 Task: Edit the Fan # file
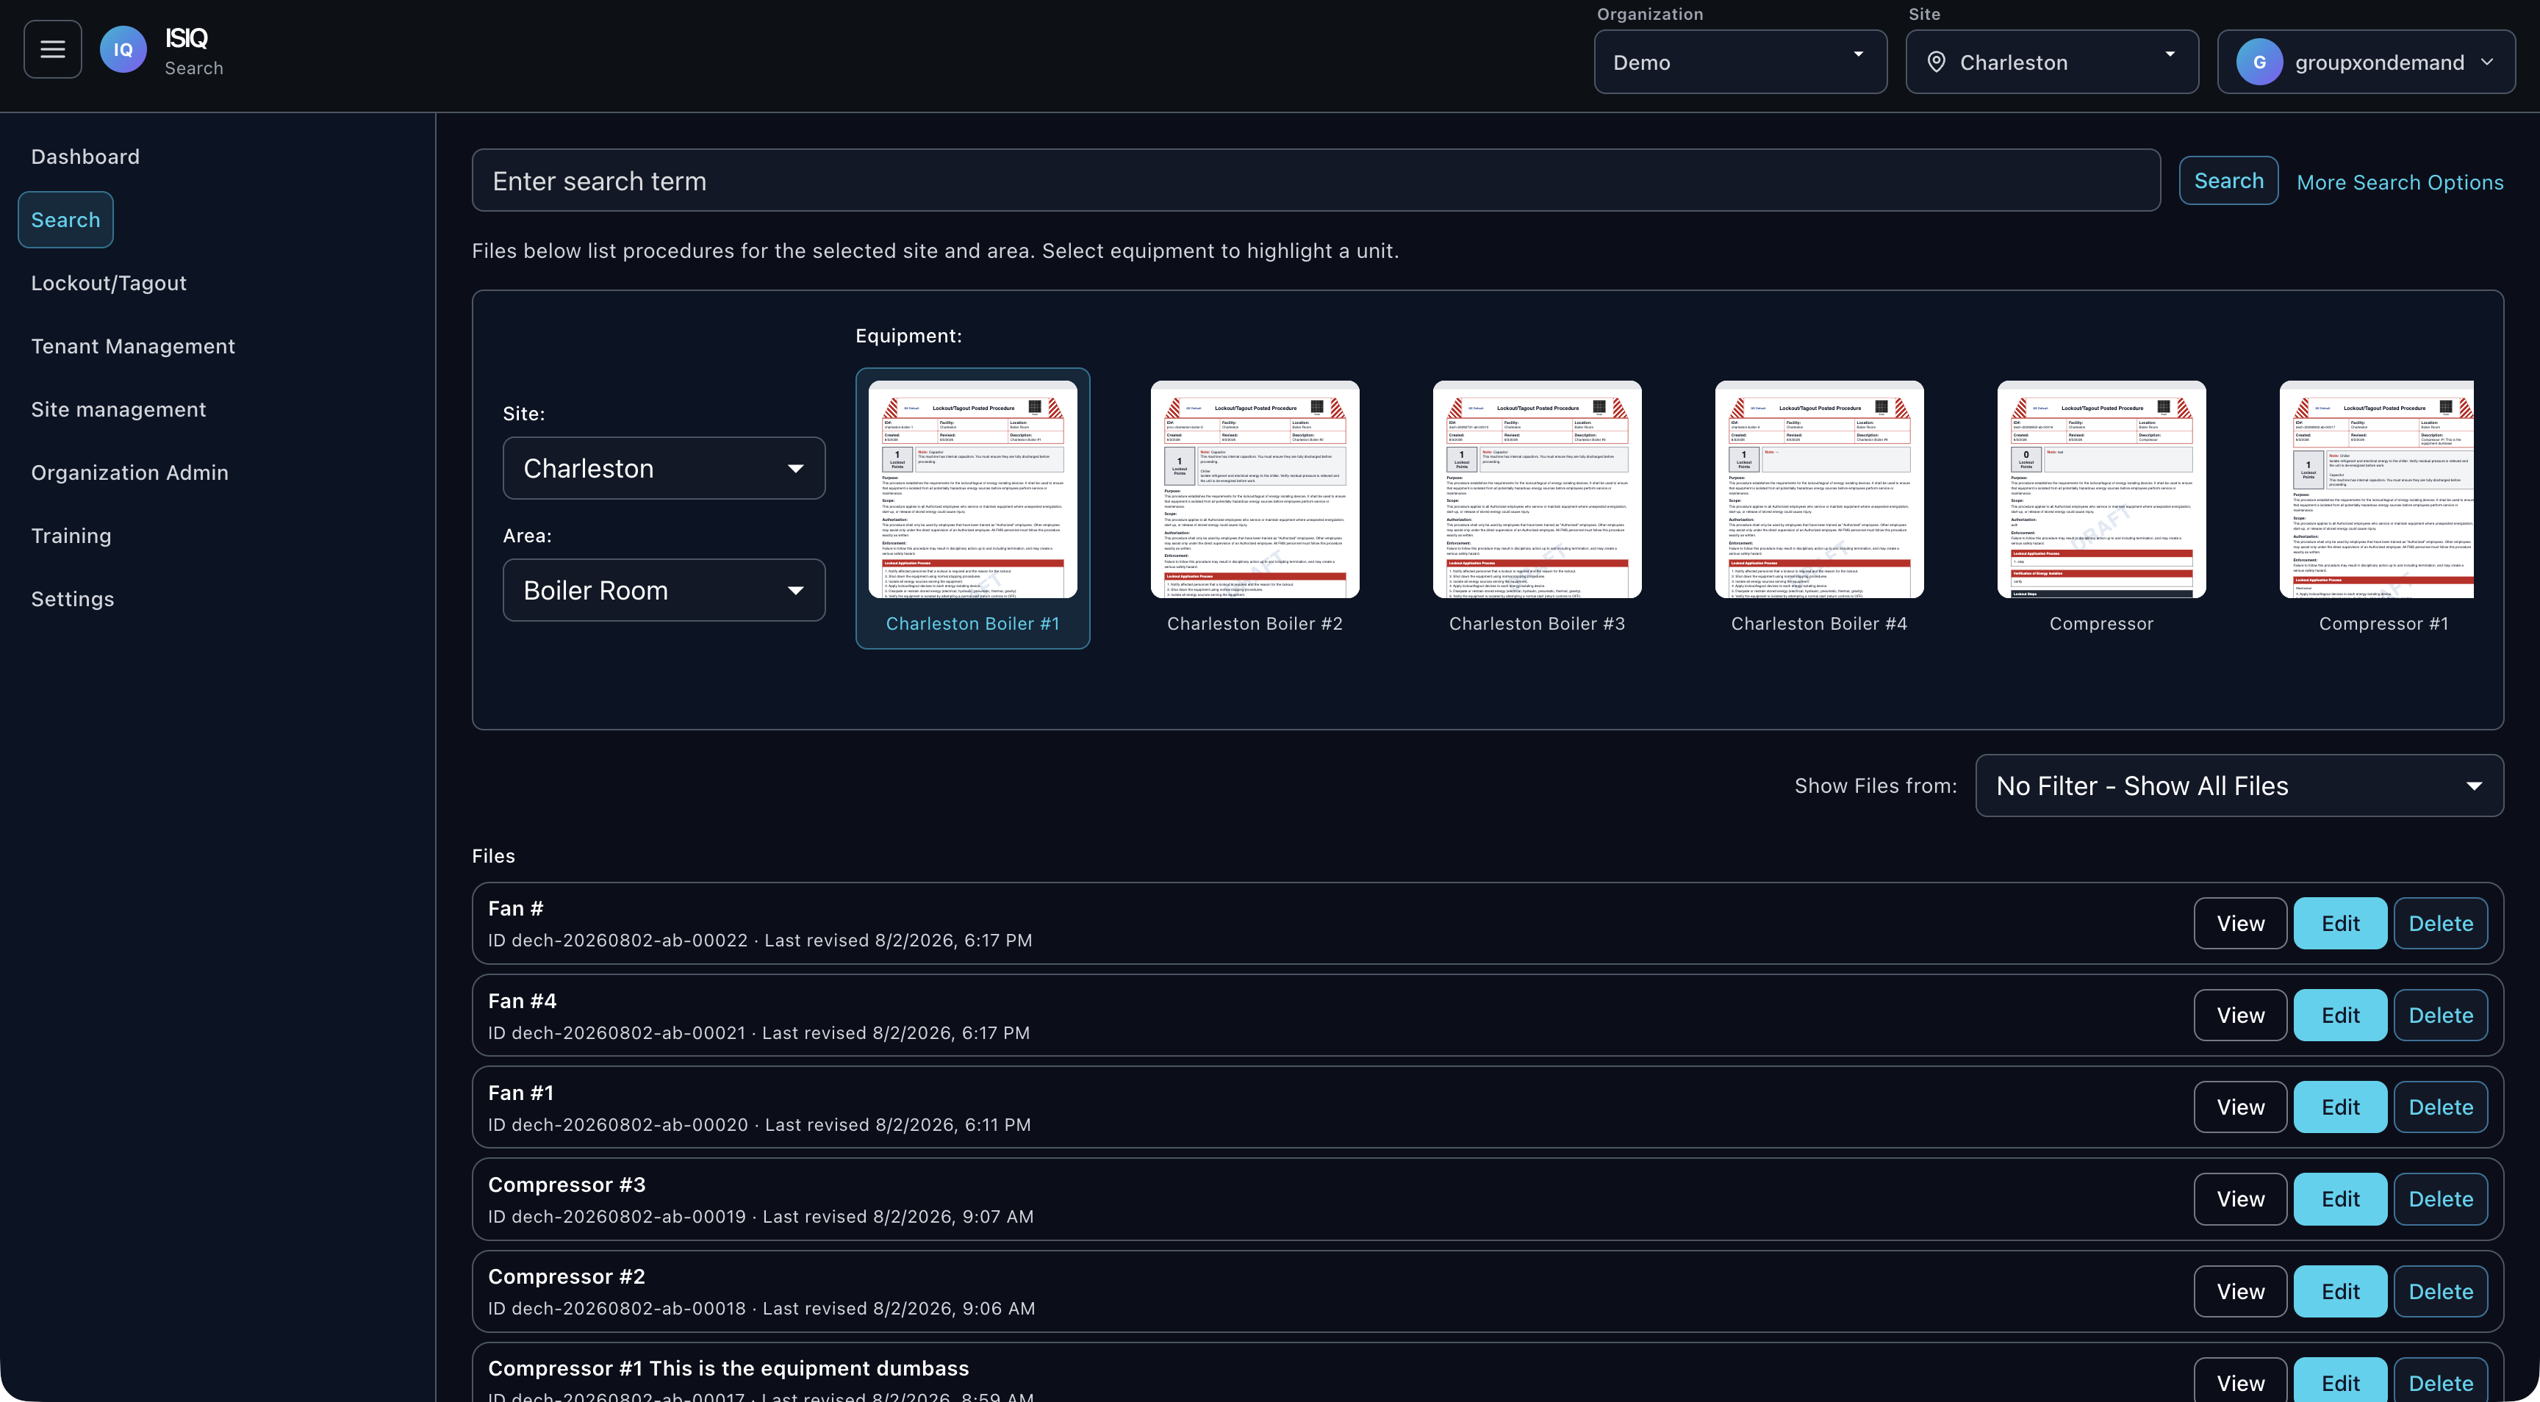pyautogui.click(x=2340, y=923)
